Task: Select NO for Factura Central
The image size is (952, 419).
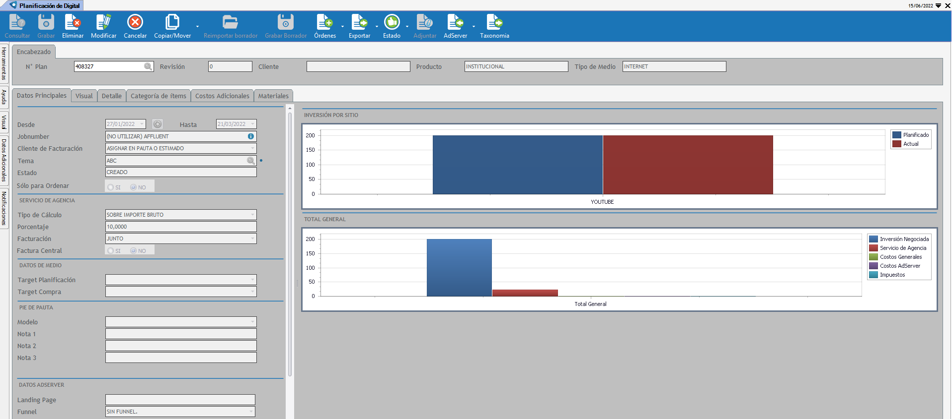Action: (x=134, y=251)
